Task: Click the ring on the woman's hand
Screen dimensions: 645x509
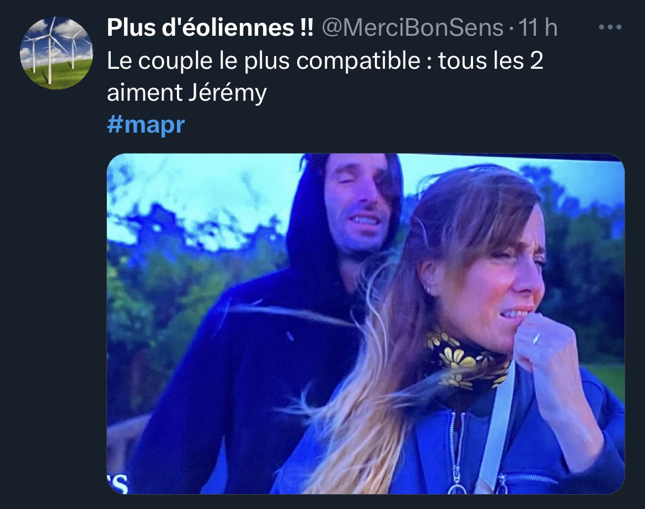Action: [536, 339]
